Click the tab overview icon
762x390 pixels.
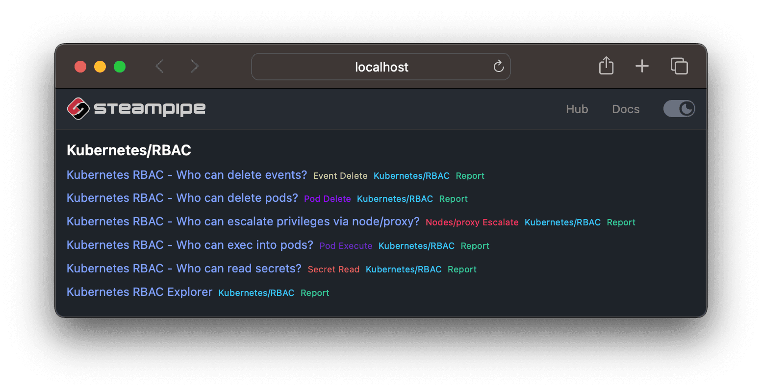[x=679, y=66]
